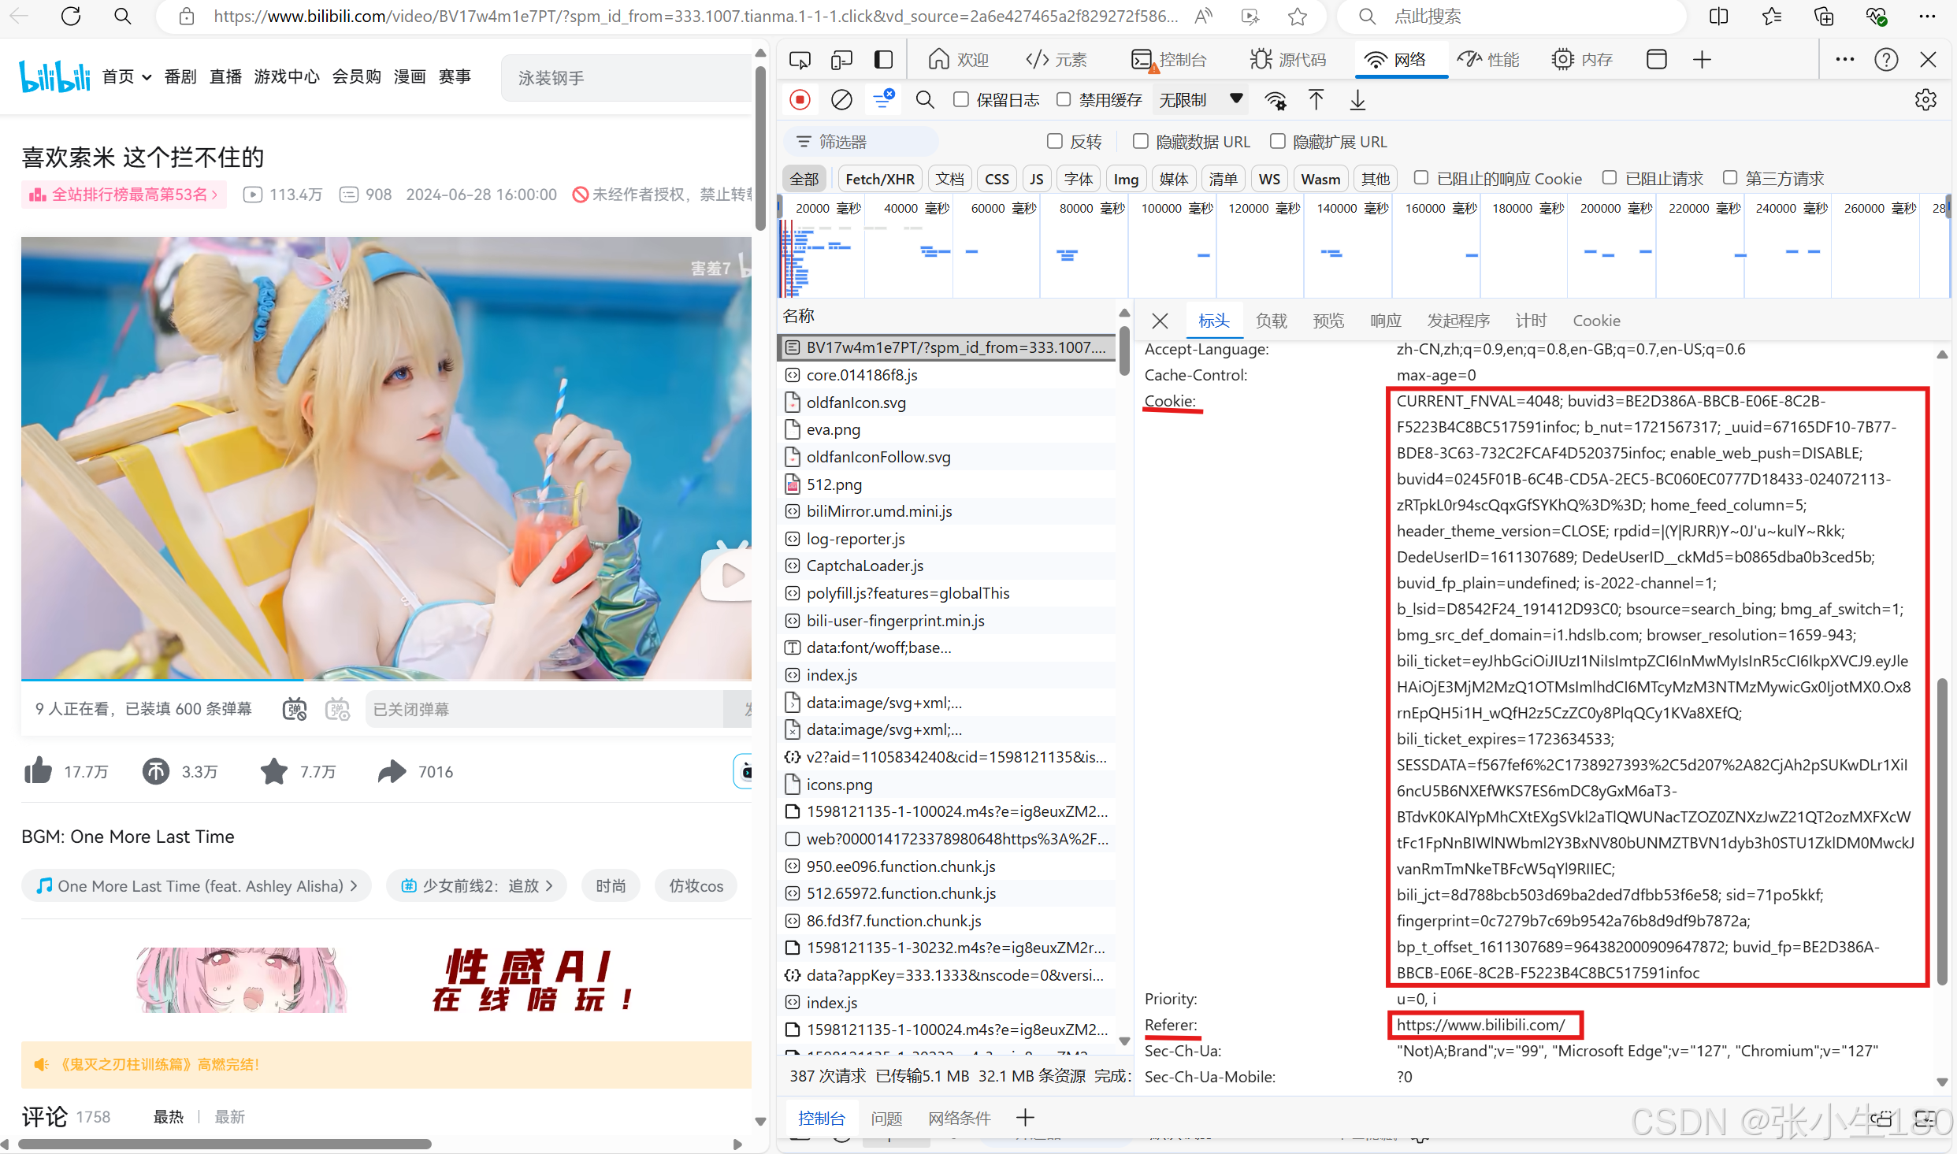
Task: Switch to the 控制台 top tab
Action: 1169,60
